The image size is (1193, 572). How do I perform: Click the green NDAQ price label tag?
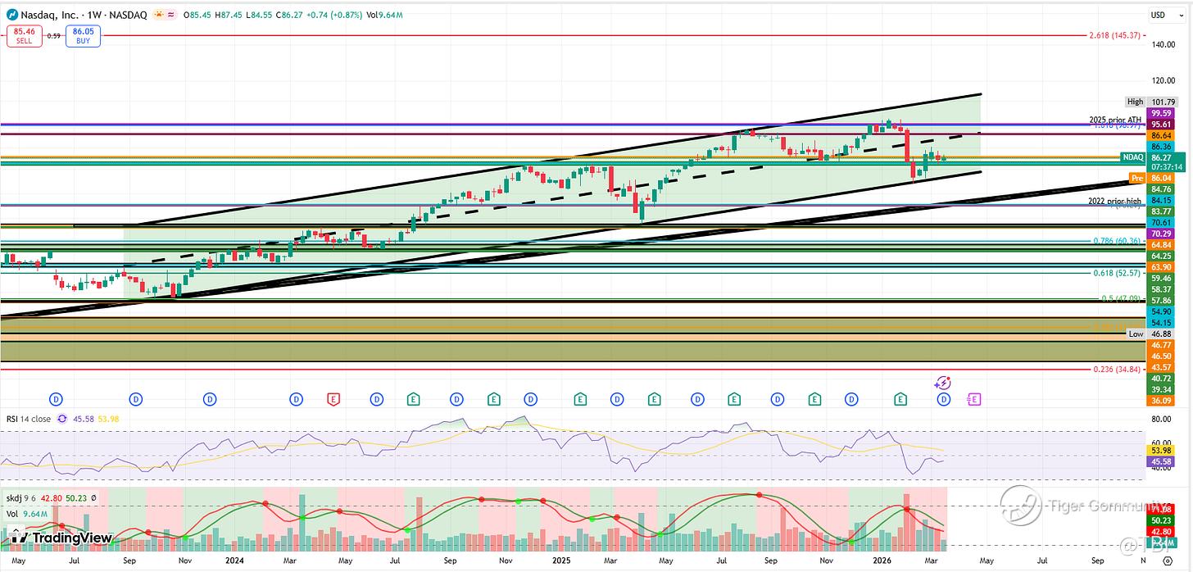click(1133, 157)
